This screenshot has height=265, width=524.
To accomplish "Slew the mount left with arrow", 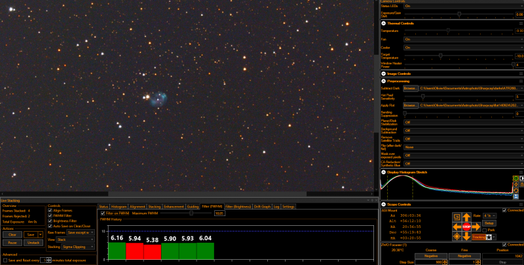I will pyautogui.click(x=457, y=227).
